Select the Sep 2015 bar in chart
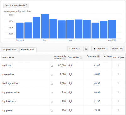126x115 pixels. 20,31
